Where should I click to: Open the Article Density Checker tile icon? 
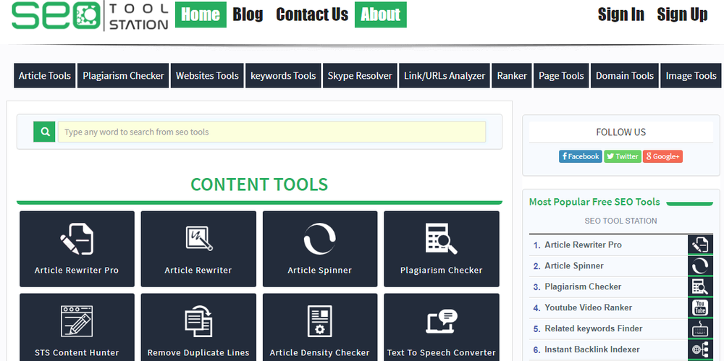click(319, 321)
